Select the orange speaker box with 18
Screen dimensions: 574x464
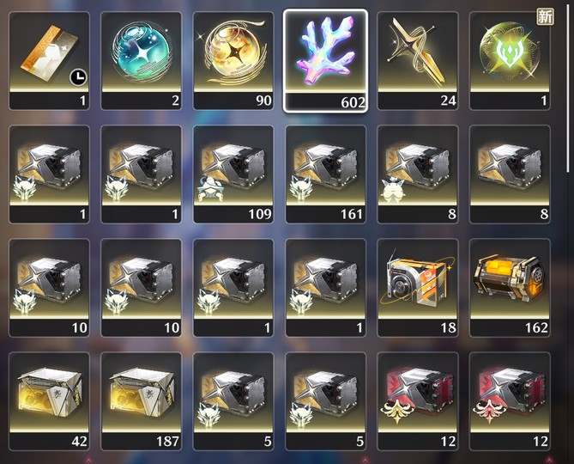click(x=418, y=288)
